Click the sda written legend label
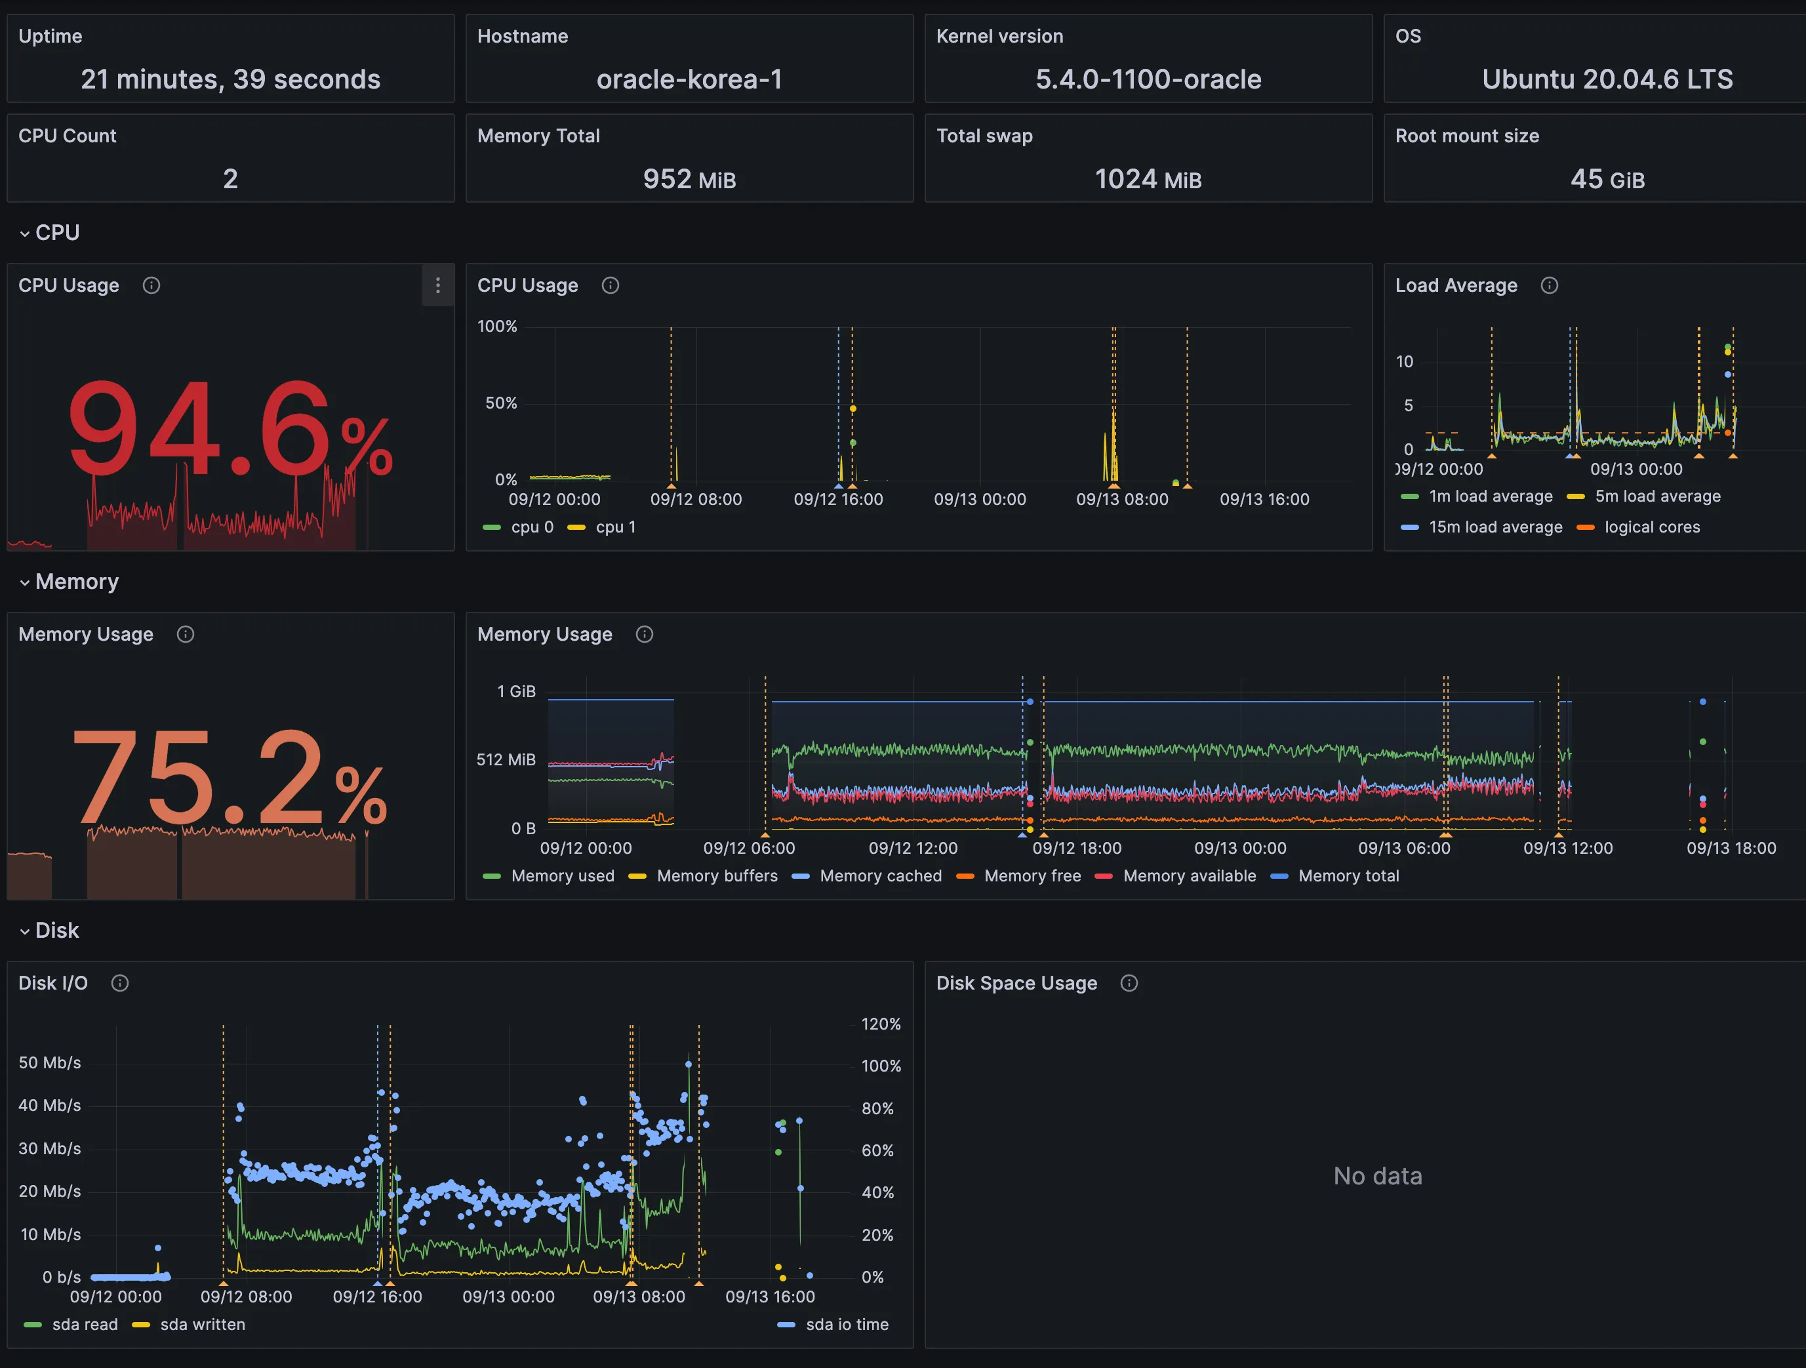Screen dimensions: 1806x1368 click(x=203, y=1325)
